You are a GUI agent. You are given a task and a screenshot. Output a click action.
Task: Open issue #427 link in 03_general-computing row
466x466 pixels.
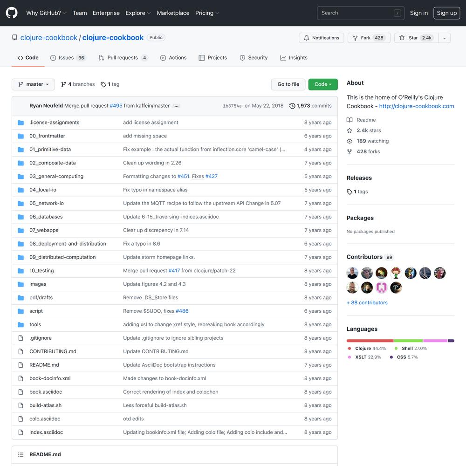tap(211, 177)
